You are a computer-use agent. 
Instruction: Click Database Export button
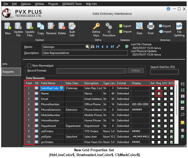[125, 26]
